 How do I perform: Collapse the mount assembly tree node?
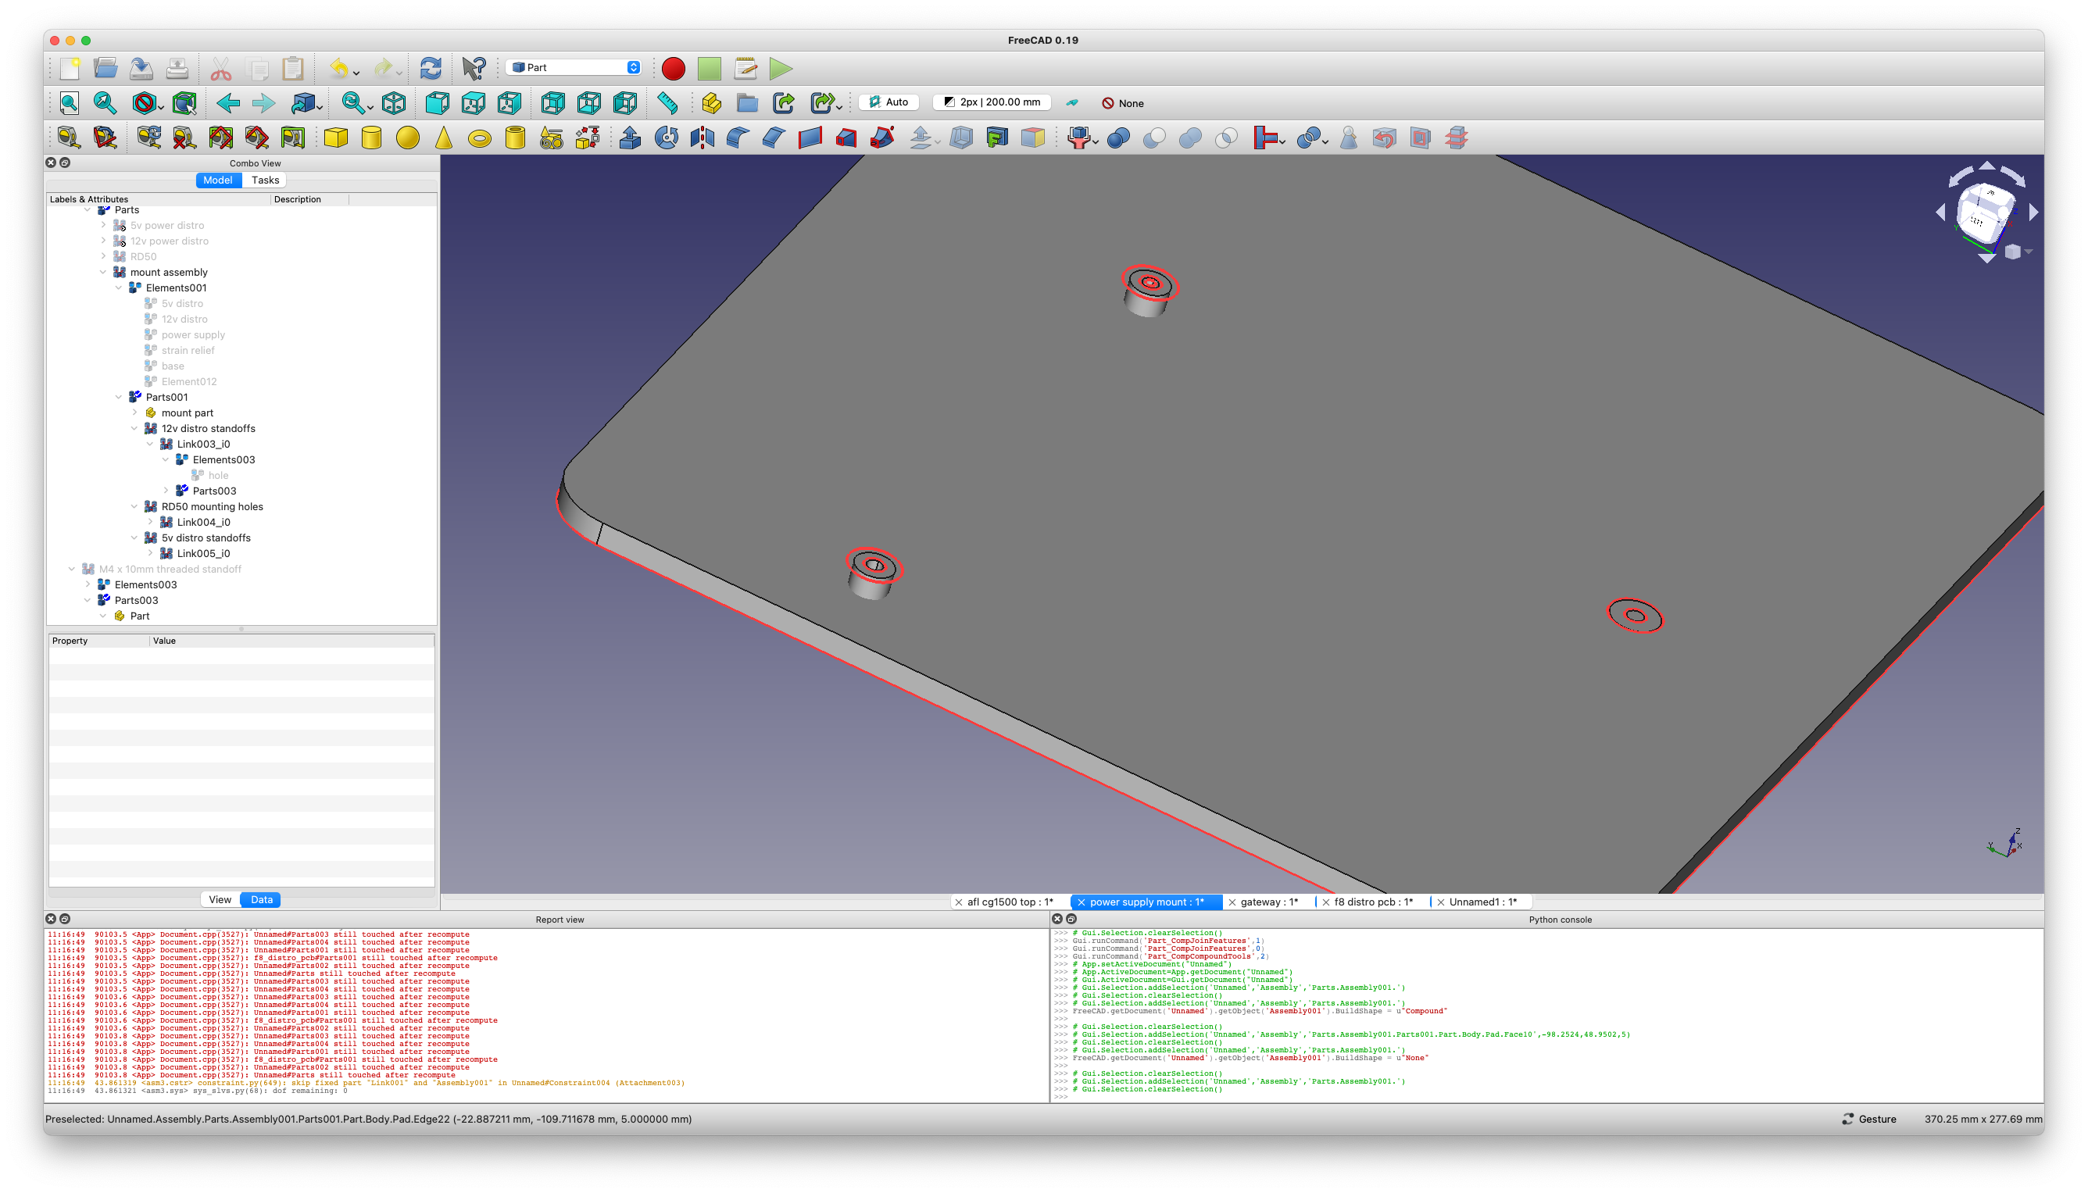pos(103,272)
